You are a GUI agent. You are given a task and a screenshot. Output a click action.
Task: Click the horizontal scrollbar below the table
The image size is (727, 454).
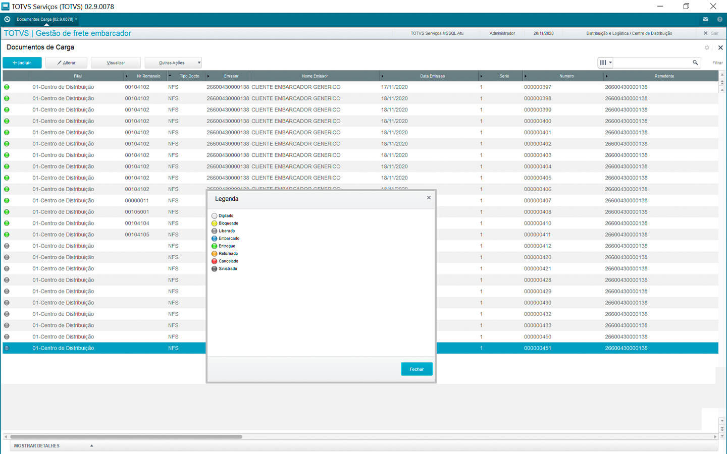point(126,437)
